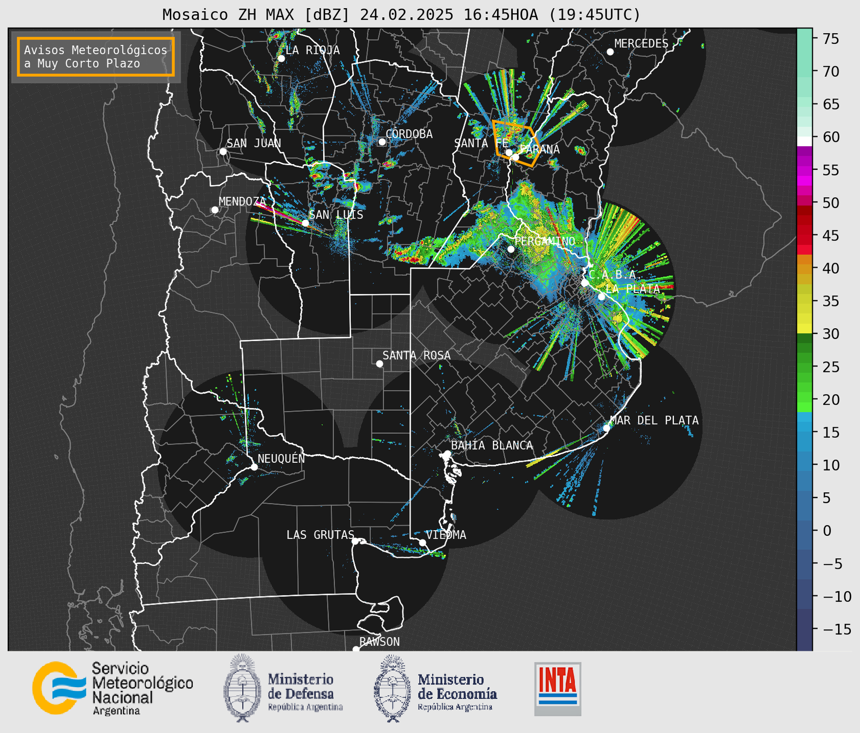Click the INTA logo

tap(558, 689)
